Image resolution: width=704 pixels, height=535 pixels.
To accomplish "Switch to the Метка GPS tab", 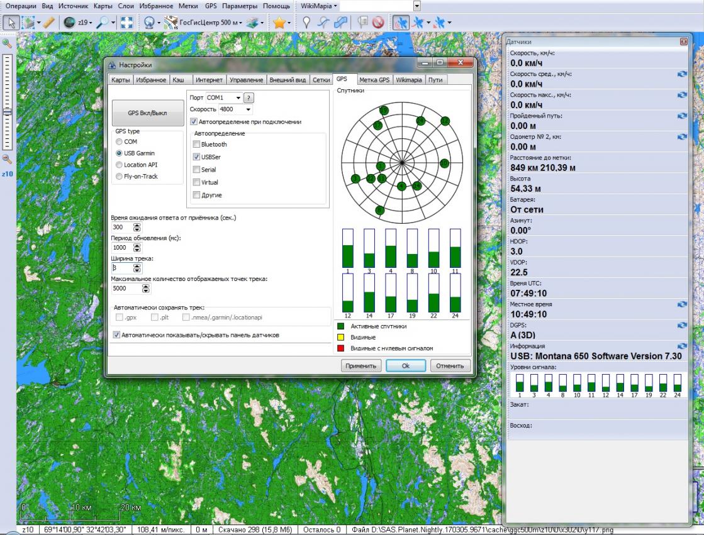I will [x=376, y=80].
